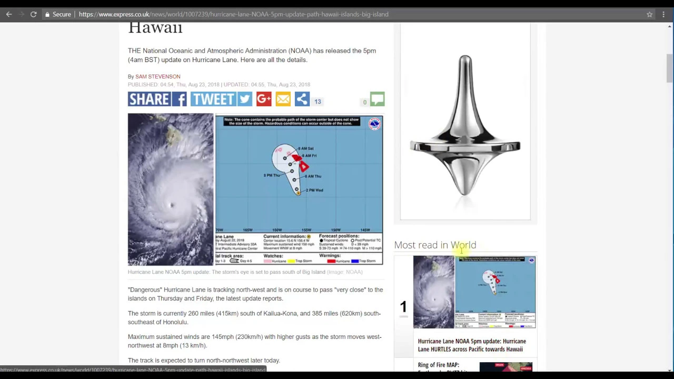The width and height of the screenshot is (674, 379).
Task: Click the address bar URL
Action: click(x=233, y=14)
